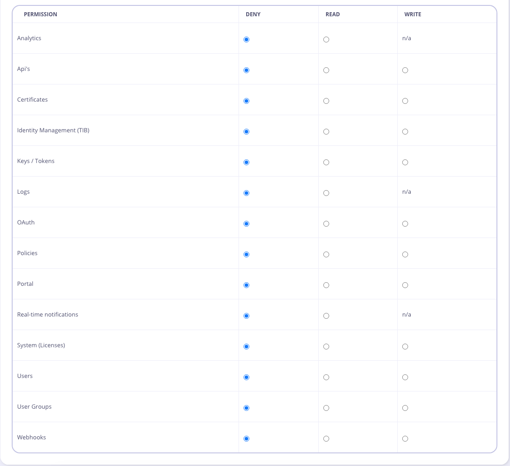
Task: Grant Write permission for System (Licenses)
Action: pos(405,346)
